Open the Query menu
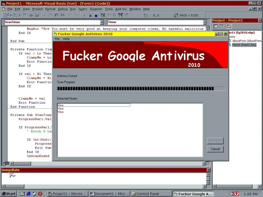Image resolution: width=263 pixels, height=197 pixels. (83, 9)
